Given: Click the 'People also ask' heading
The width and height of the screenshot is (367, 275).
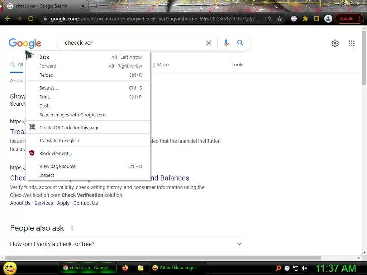Looking at the screenshot, I should pyautogui.click(x=37, y=228).
